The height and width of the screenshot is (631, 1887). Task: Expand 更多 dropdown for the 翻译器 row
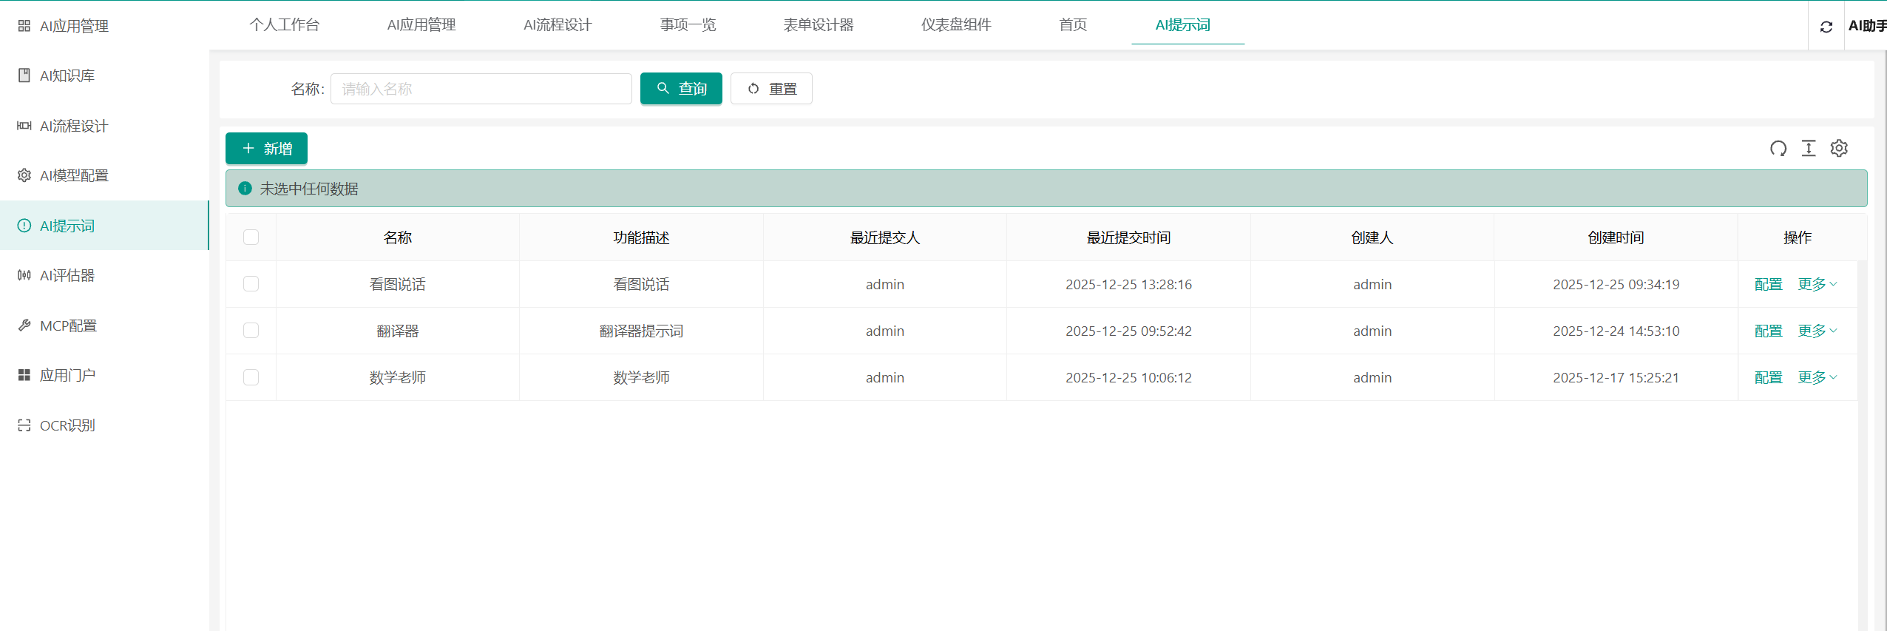click(x=1817, y=331)
